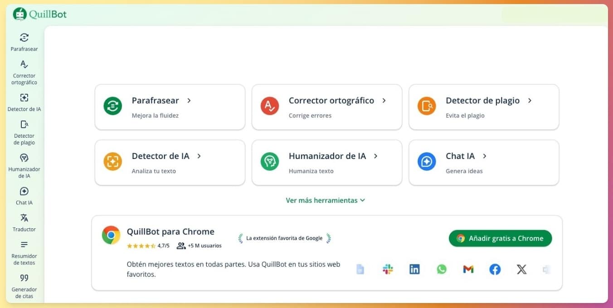Click the LinkedIn icon
This screenshot has width=613, height=308.
414,269
